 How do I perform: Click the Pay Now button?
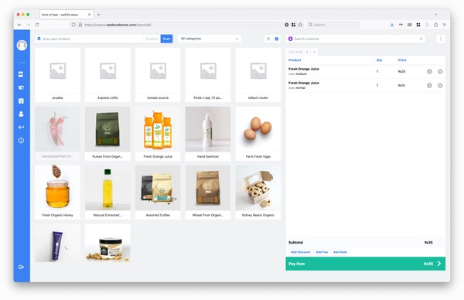pos(366,264)
